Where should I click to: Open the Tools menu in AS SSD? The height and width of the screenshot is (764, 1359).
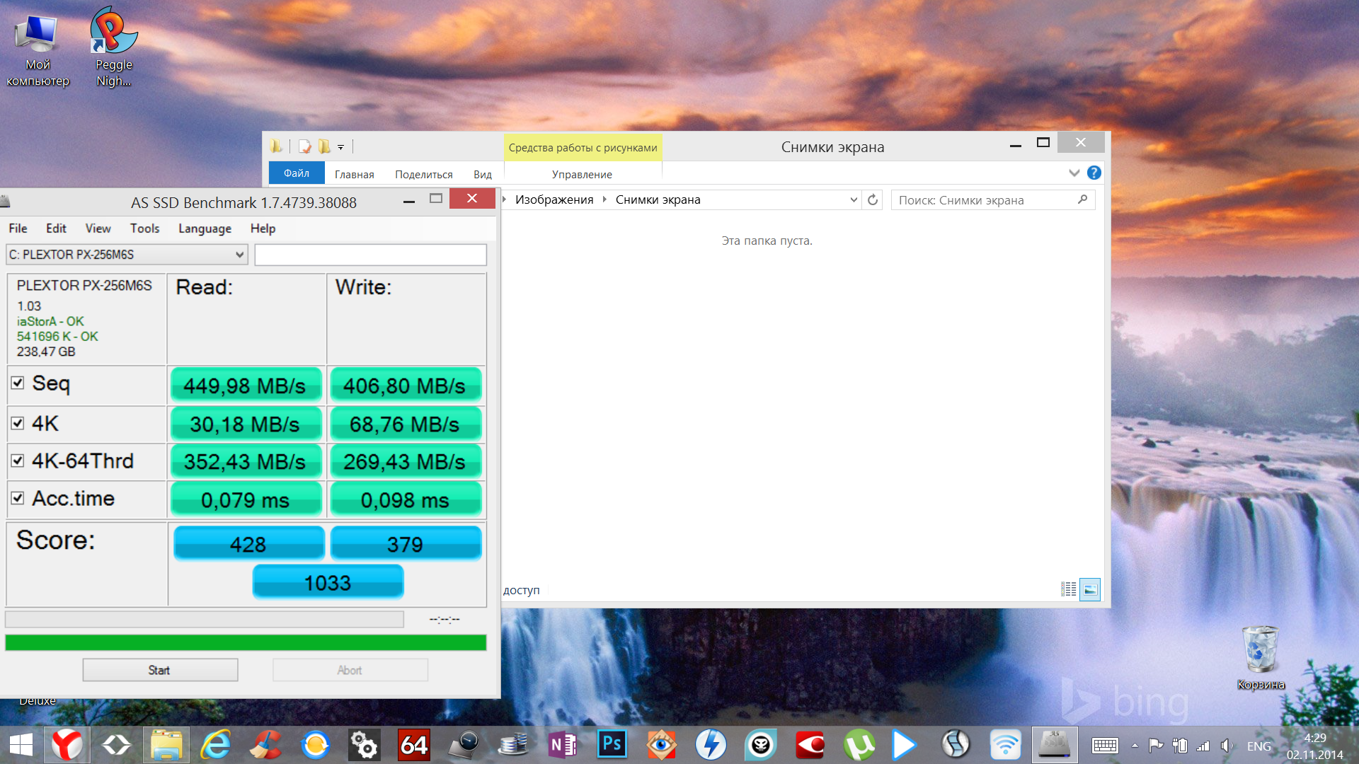144,228
